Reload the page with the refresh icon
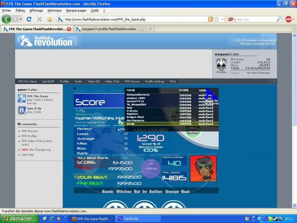Viewport: 297px width, 223px height. [x=29, y=19]
